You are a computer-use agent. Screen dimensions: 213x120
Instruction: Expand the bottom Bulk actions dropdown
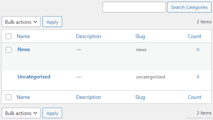[21, 113]
